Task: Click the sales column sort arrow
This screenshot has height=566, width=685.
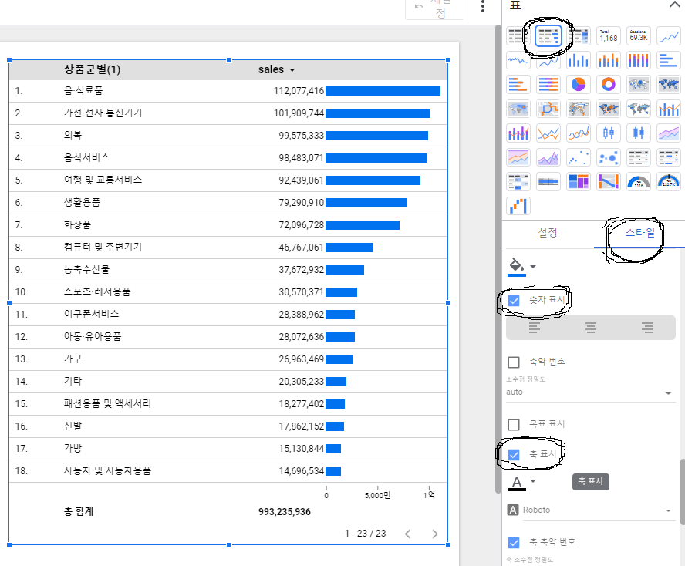Action: point(292,70)
